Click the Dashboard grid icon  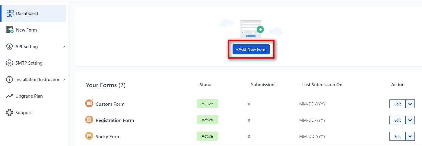coord(10,14)
